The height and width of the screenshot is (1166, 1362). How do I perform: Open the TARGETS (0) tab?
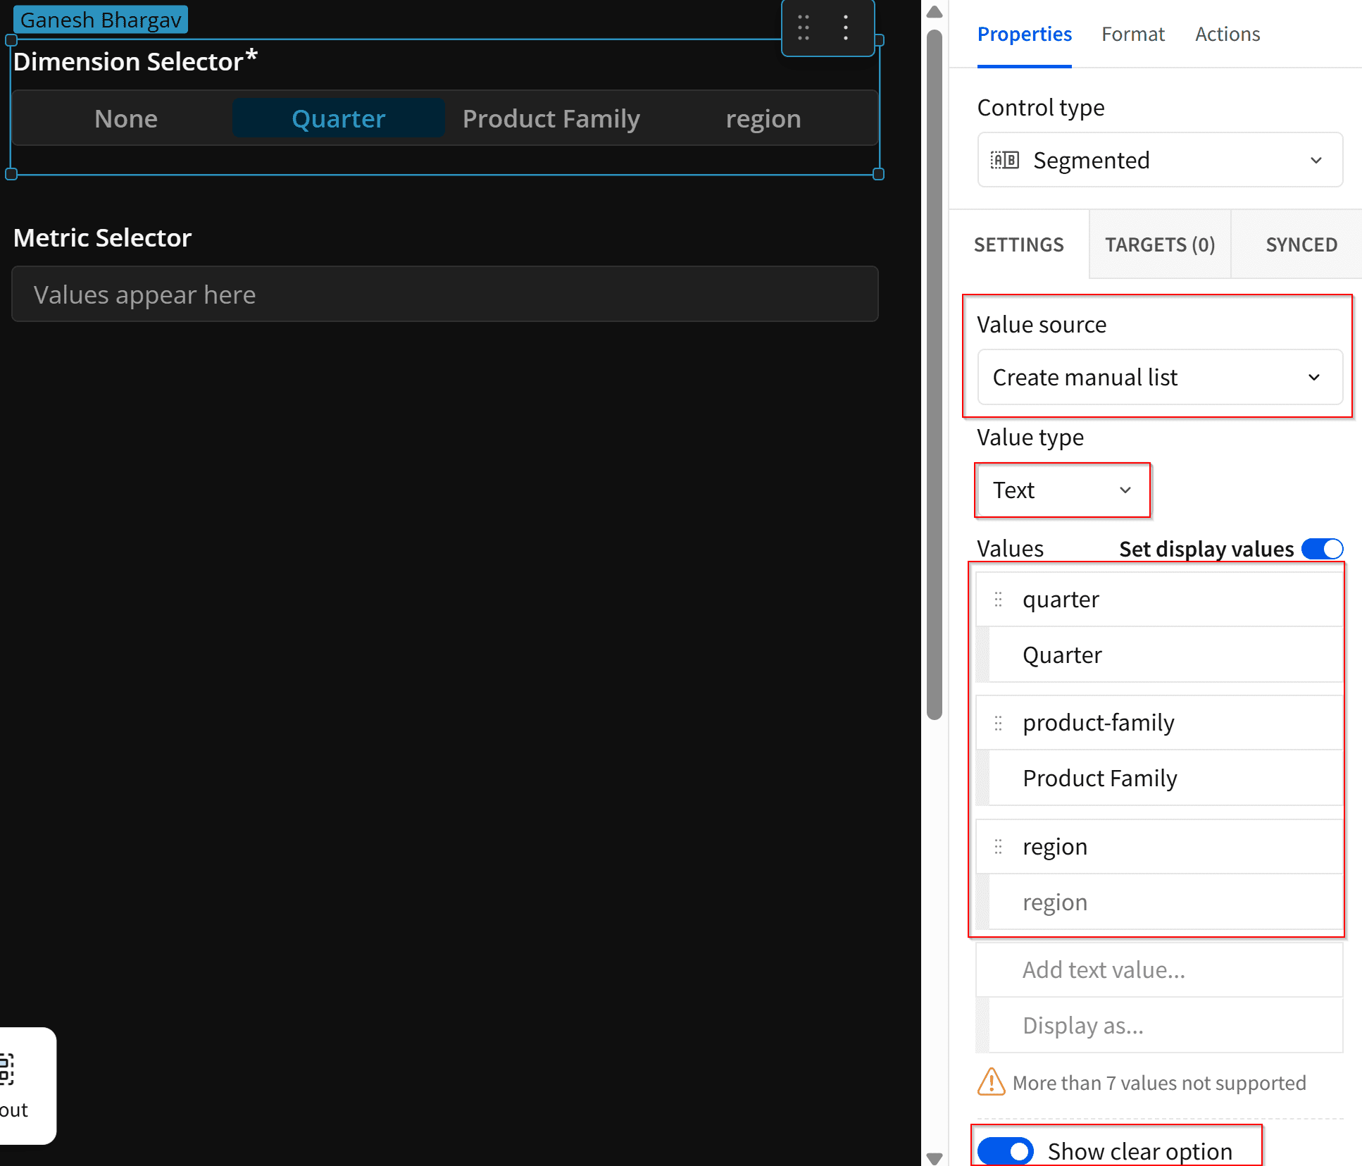(1159, 244)
